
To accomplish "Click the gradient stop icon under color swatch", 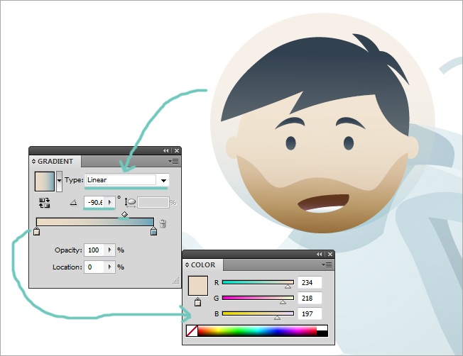I will pyautogui.click(x=198, y=301).
